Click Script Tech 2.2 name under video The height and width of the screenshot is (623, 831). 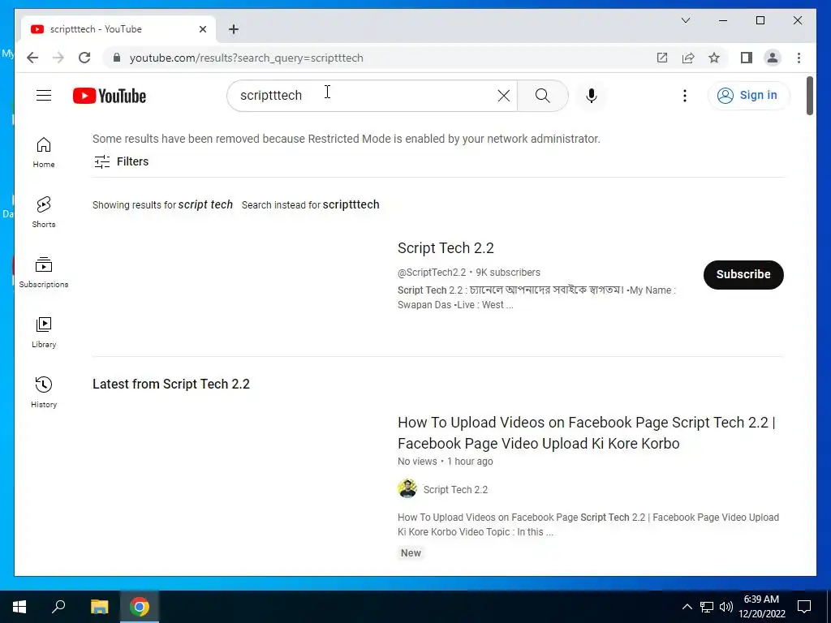(455, 489)
